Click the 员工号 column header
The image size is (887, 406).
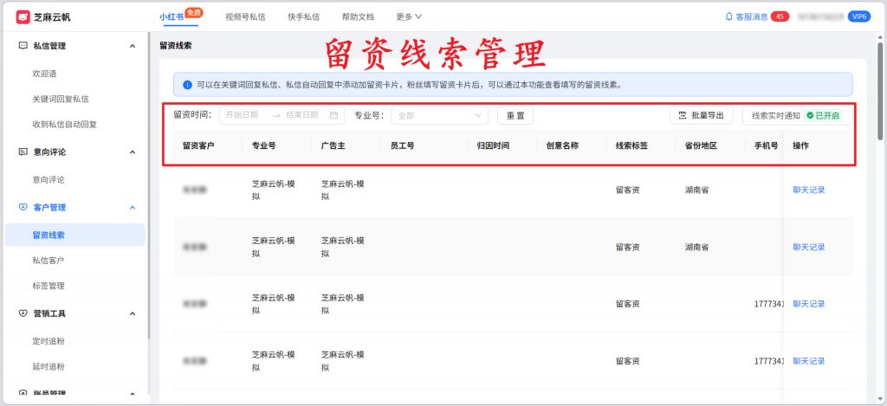(x=402, y=146)
